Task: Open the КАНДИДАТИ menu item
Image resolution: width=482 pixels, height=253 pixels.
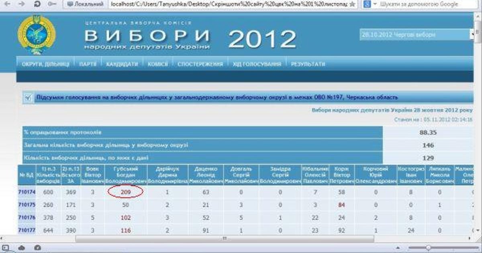Action: click(x=122, y=64)
